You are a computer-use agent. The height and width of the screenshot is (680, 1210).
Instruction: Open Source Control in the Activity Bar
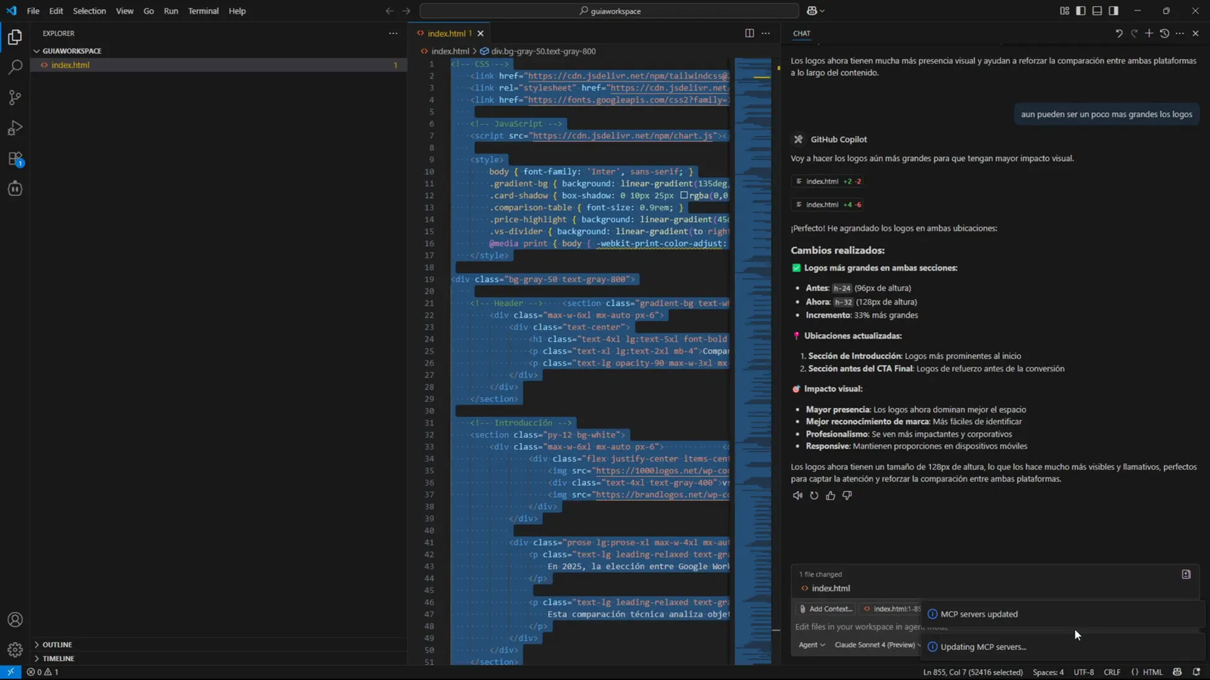pos(15,97)
